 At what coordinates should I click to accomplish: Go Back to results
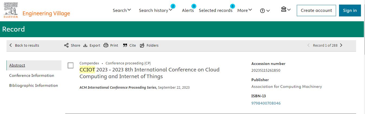tap(24, 45)
